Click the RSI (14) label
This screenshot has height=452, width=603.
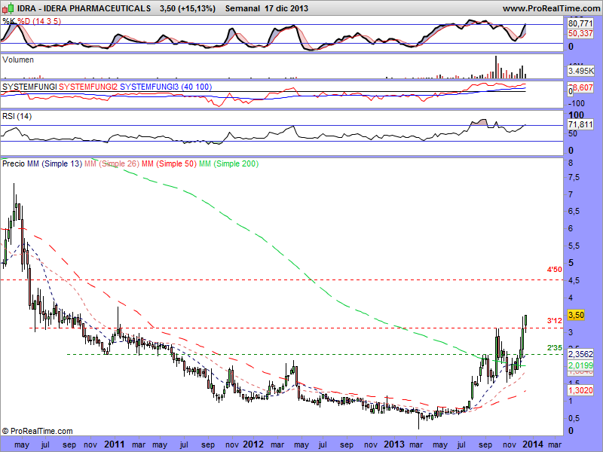(17, 116)
